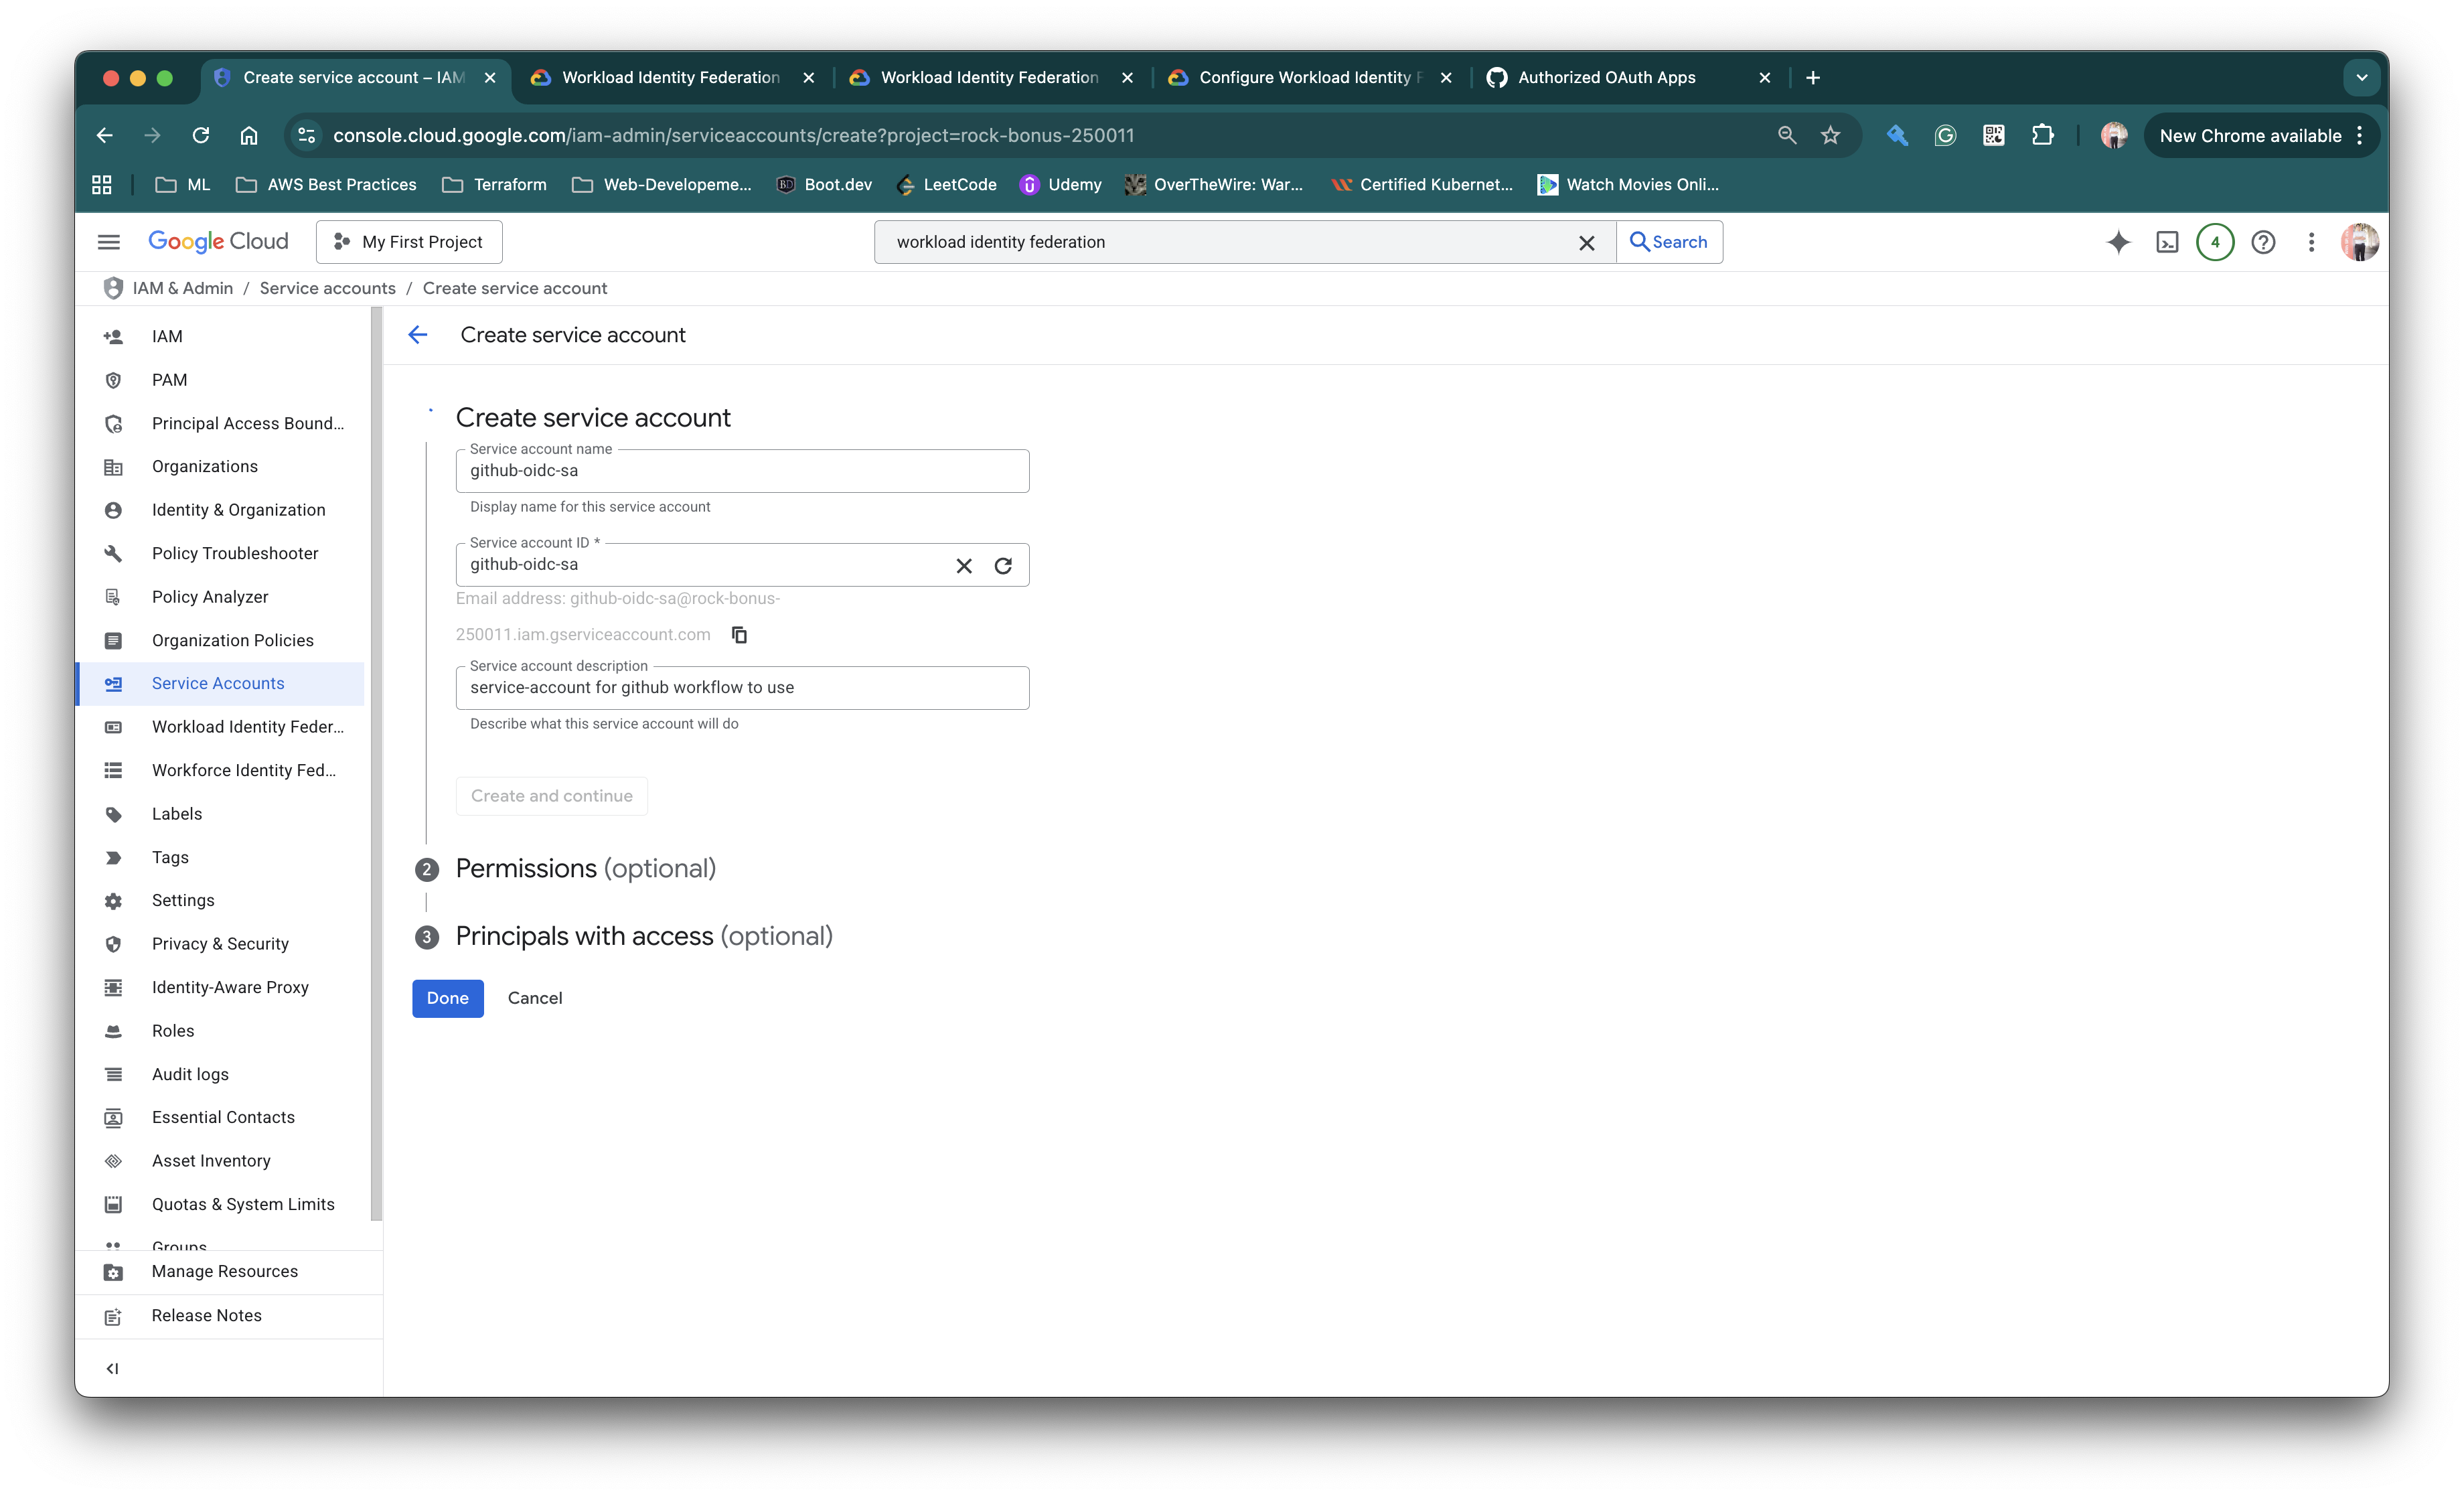Clear the Service account ID field
Screen dimensions: 2464x1496
tap(963, 566)
